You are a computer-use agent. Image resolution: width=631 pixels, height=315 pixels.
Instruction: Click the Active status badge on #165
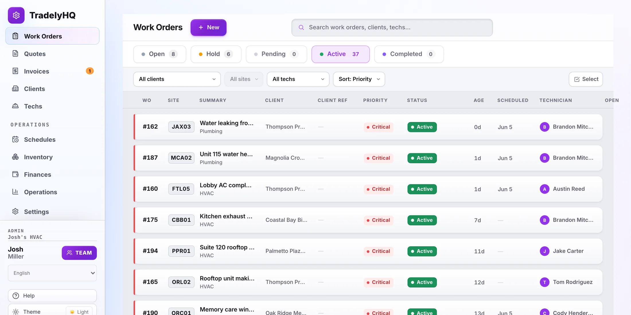[x=422, y=282]
